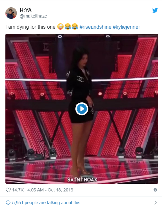Click the H:YA display name
This screenshot has height=209, width=162.
(x=25, y=10)
